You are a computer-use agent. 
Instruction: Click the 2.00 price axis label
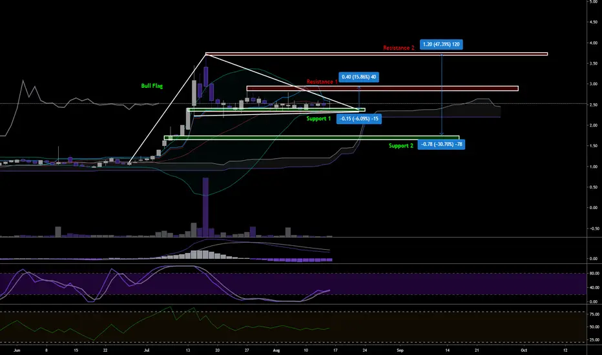(594, 125)
